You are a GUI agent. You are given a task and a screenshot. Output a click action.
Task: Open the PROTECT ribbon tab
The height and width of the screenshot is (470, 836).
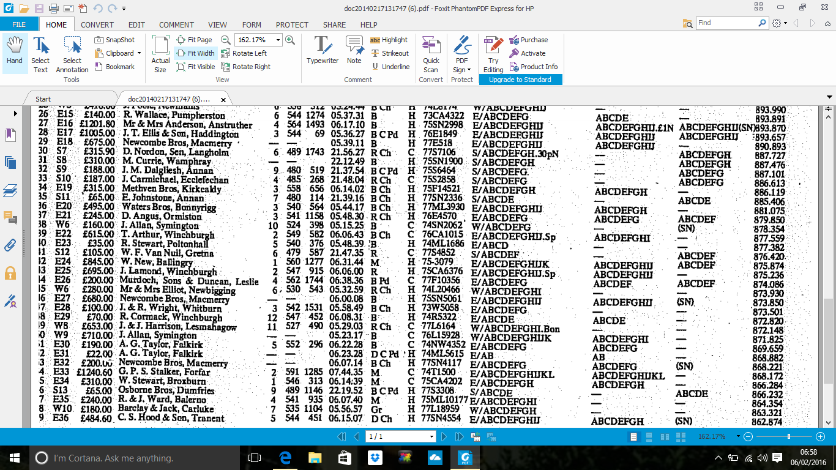pos(292,24)
